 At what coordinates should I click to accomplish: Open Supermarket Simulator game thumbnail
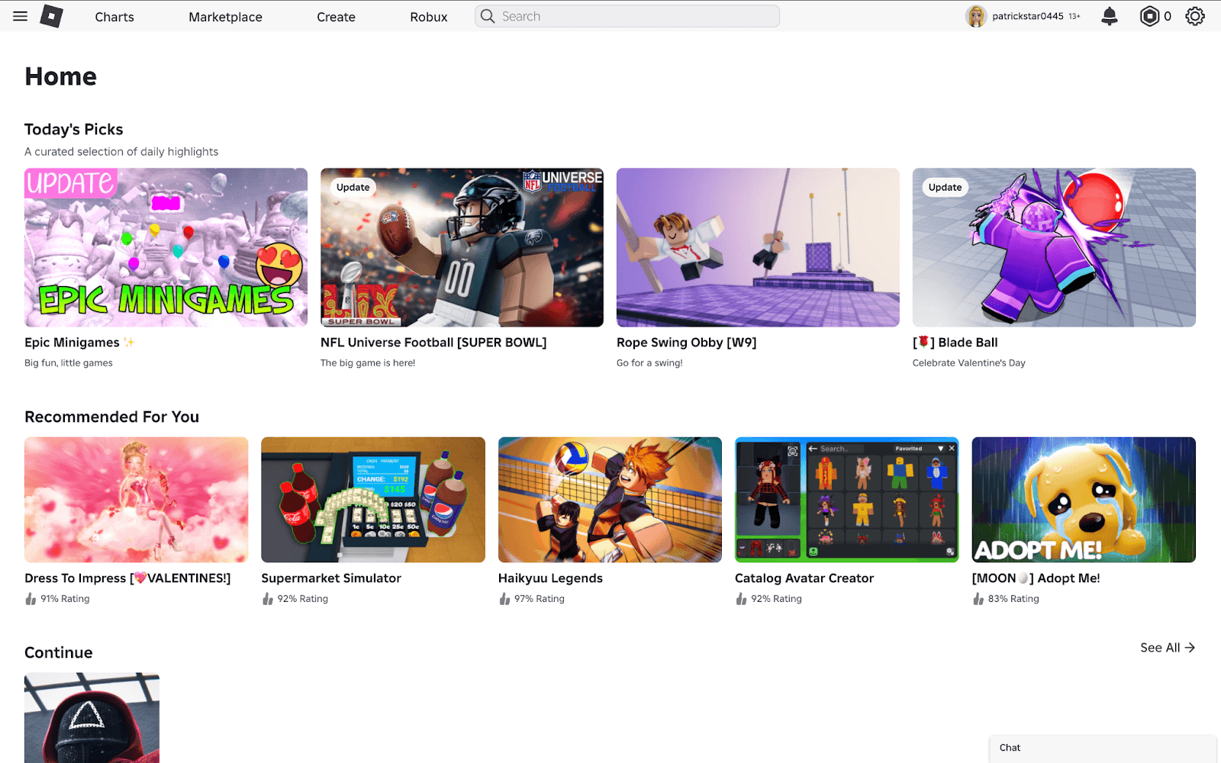coord(373,500)
